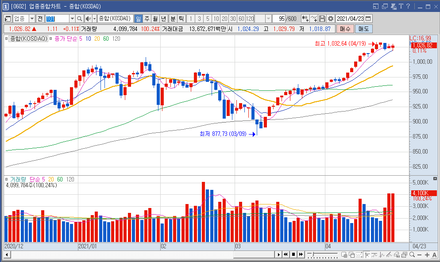Choose interval button 10
440x262 pixels.
point(216,19)
